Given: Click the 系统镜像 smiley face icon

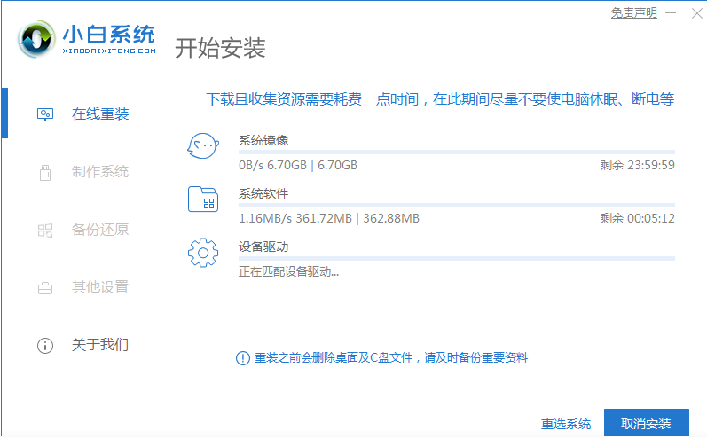Looking at the screenshot, I should [202, 146].
